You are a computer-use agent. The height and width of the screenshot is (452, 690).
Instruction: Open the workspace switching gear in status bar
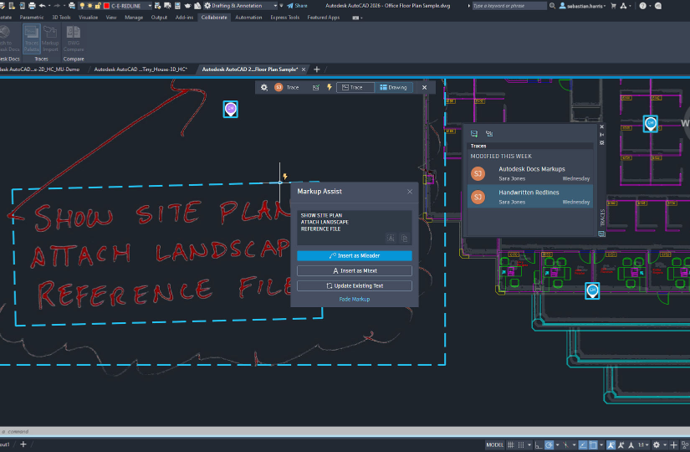pyautogui.click(x=656, y=445)
